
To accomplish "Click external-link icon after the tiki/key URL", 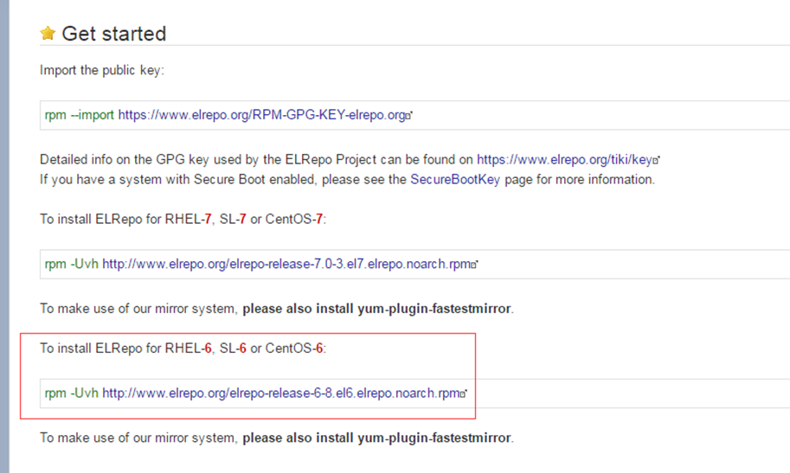I will 656,160.
